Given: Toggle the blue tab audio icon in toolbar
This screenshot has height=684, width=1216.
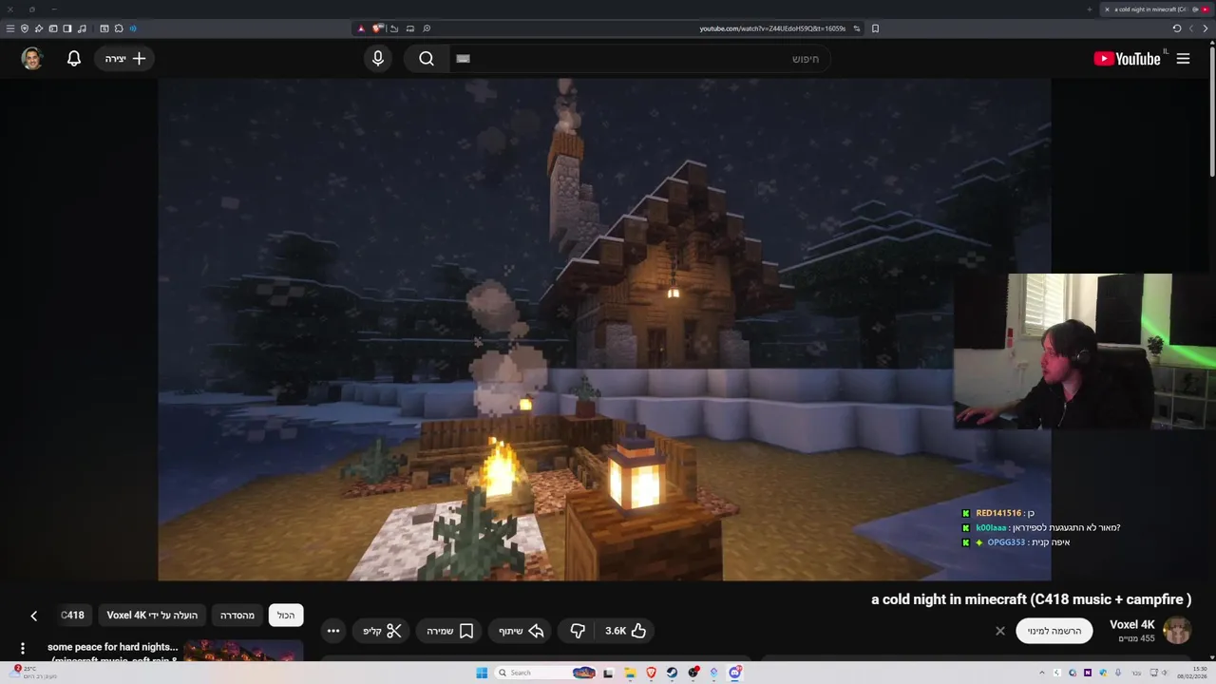Looking at the screenshot, I should click(x=133, y=28).
